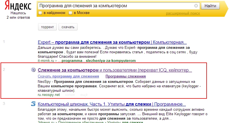The image size is (229, 123).
Task: Visit the it-mirnk.ru domain link
Action: (x=46, y=61)
